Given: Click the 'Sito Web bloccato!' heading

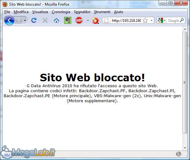Looking at the screenshot, I should (92, 77).
